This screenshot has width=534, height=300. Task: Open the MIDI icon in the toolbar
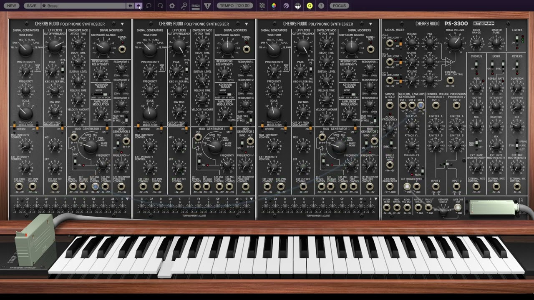(x=196, y=6)
